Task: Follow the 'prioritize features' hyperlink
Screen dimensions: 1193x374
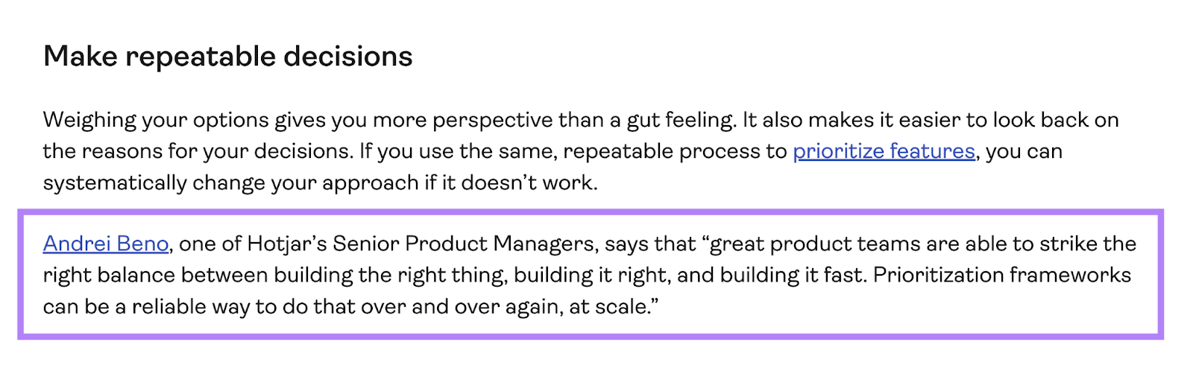Action: (x=884, y=151)
